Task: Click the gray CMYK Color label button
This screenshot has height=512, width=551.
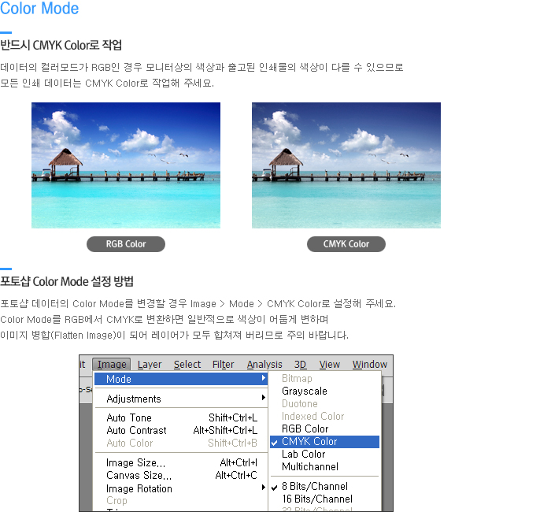Action: (346, 244)
